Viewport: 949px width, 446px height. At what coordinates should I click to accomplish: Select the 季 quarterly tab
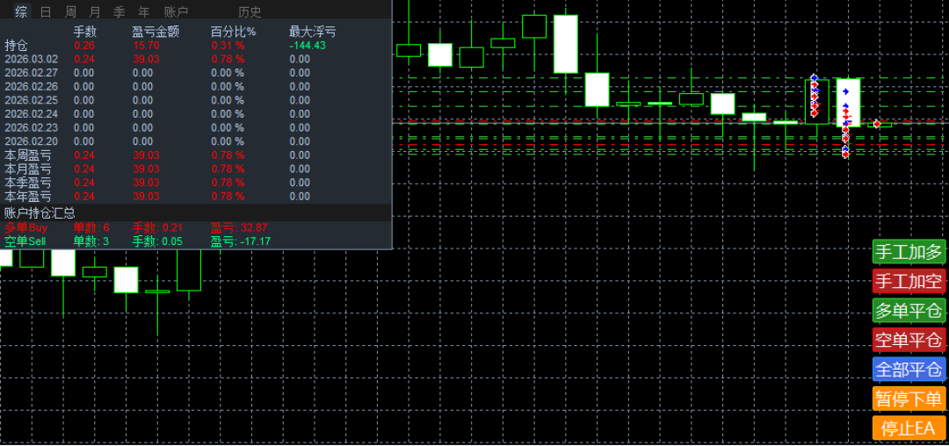[120, 11]
